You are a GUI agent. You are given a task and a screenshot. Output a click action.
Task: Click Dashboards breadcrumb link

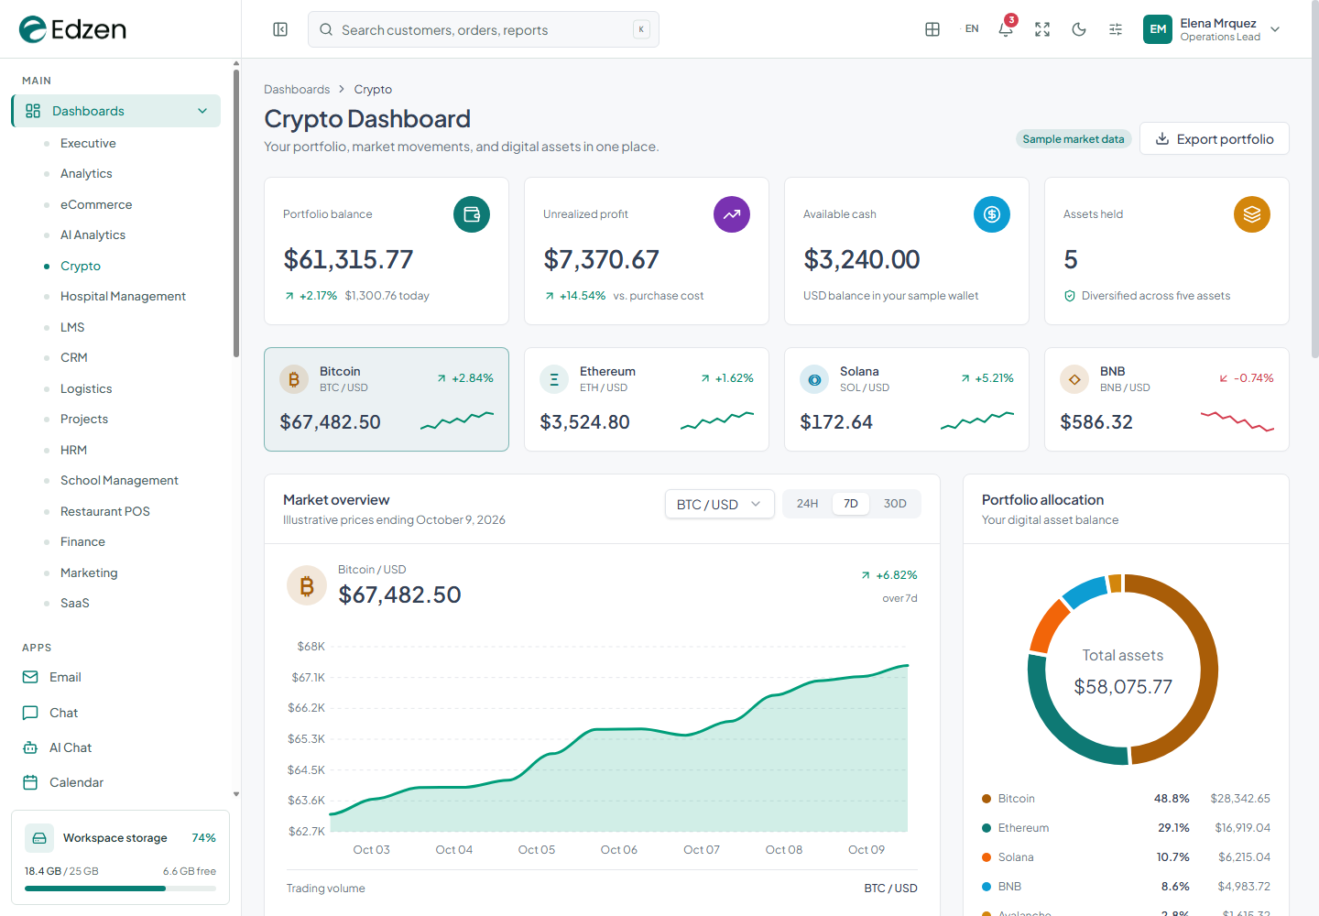coord(297,89)
